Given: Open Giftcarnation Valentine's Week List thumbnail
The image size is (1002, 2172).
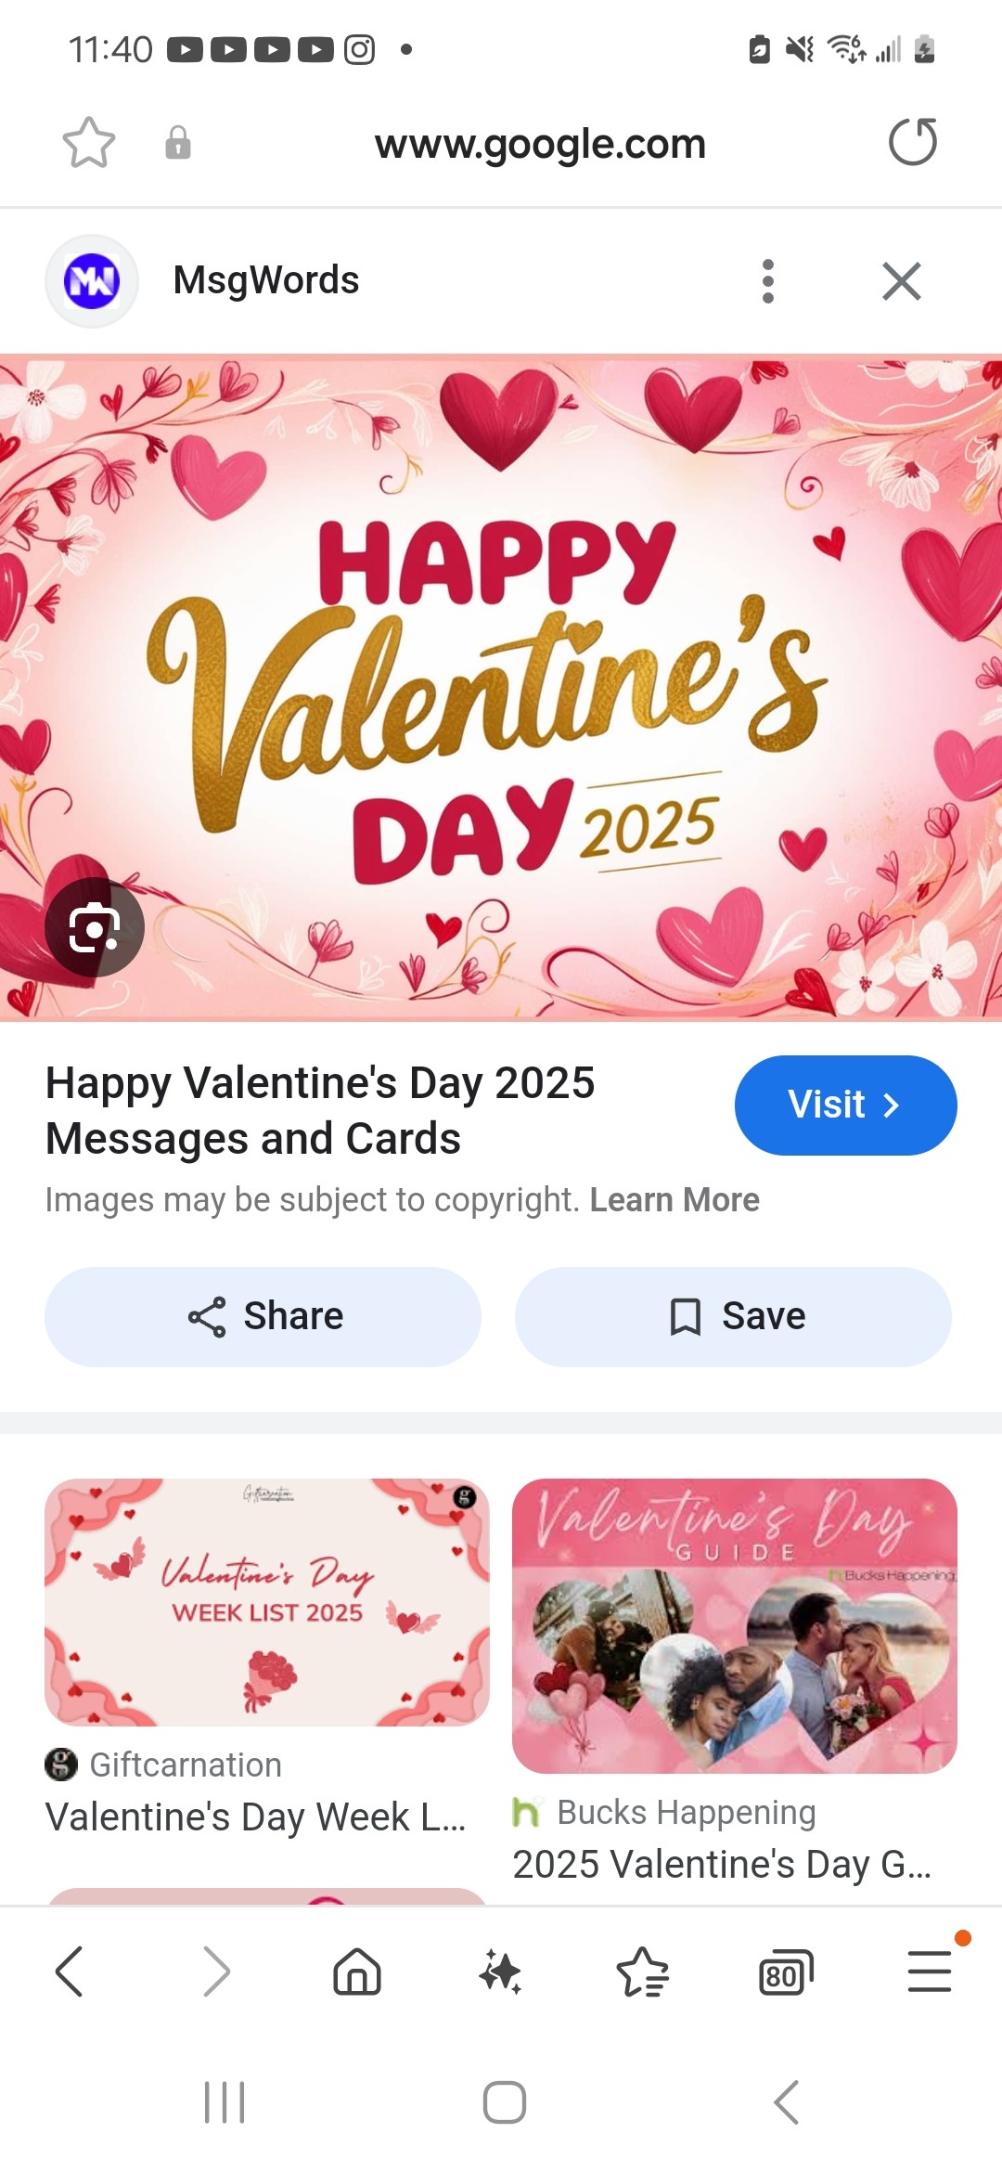Looking at the screenshot, I should pyautogui.click(x=267, y=1602).
